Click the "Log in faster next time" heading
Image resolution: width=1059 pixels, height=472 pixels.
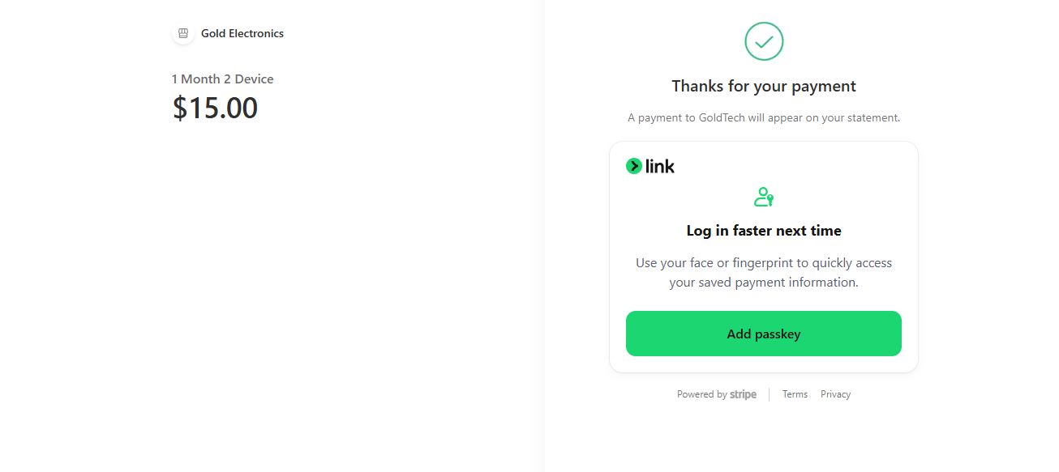pyautogui.click(x=764, y=231)
